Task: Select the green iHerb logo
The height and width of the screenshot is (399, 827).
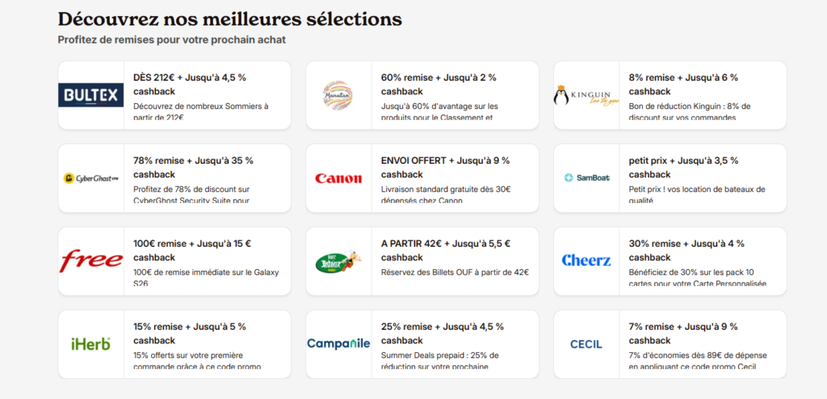Action: click(x=90, y=344)
